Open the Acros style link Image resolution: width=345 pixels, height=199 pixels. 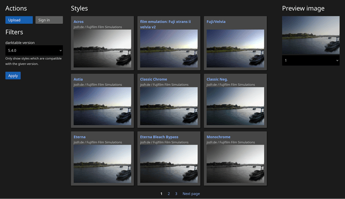point(78,21)
